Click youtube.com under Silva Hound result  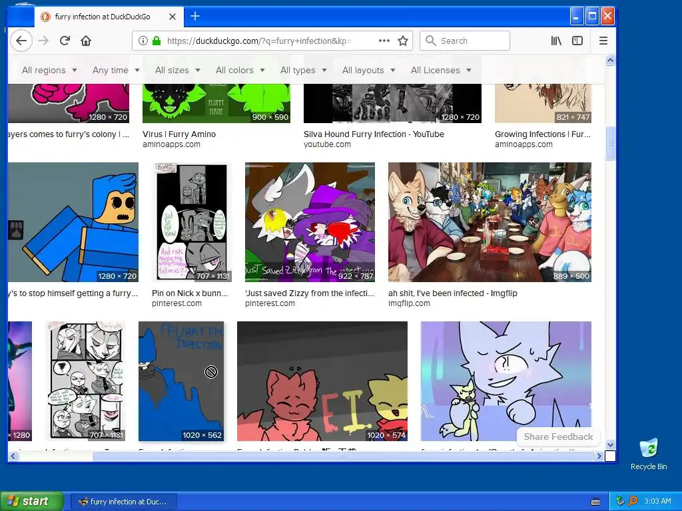[x=327, y=144]
